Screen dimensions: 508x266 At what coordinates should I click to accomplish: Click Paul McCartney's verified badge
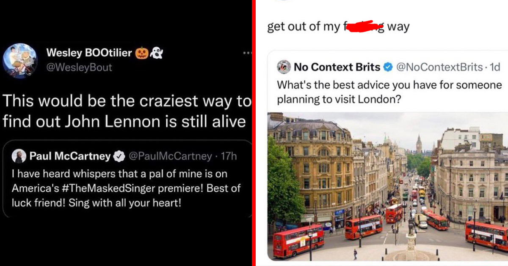[x=119, y=156]
